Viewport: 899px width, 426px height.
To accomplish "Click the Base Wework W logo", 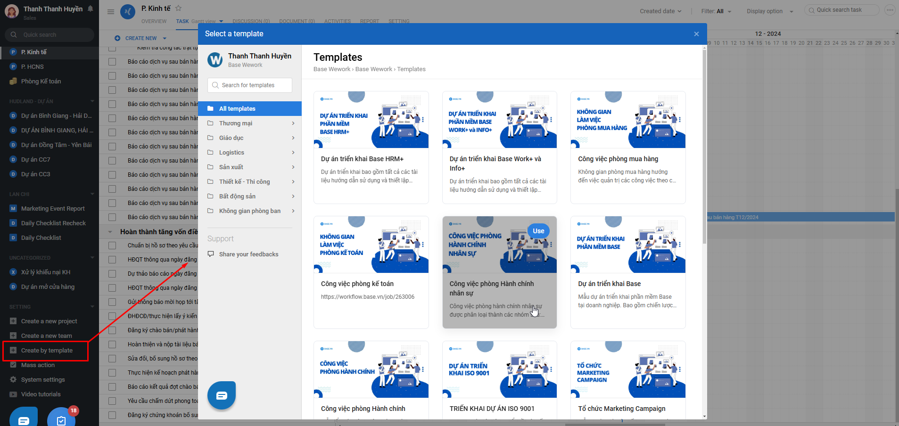I will point(215,60).
